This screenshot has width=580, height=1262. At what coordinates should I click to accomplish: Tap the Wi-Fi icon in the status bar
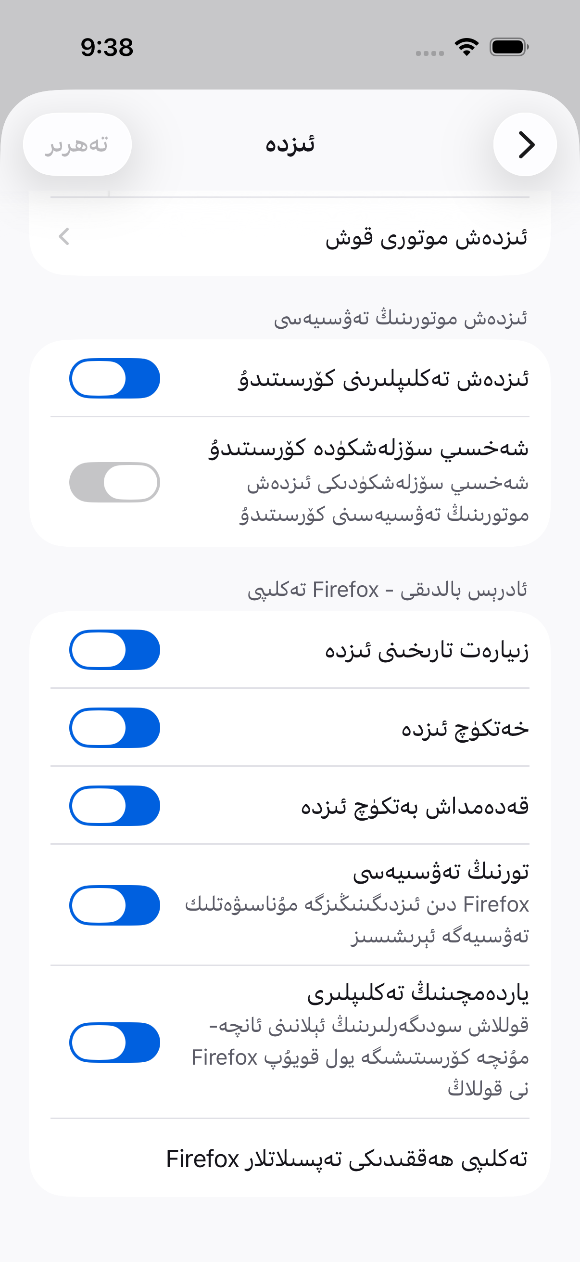467,47
